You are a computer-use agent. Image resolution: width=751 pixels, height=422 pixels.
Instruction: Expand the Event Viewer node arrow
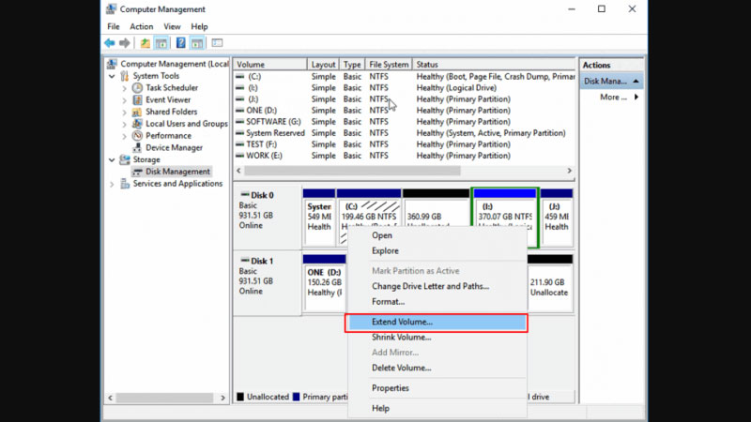click(125, 100)
